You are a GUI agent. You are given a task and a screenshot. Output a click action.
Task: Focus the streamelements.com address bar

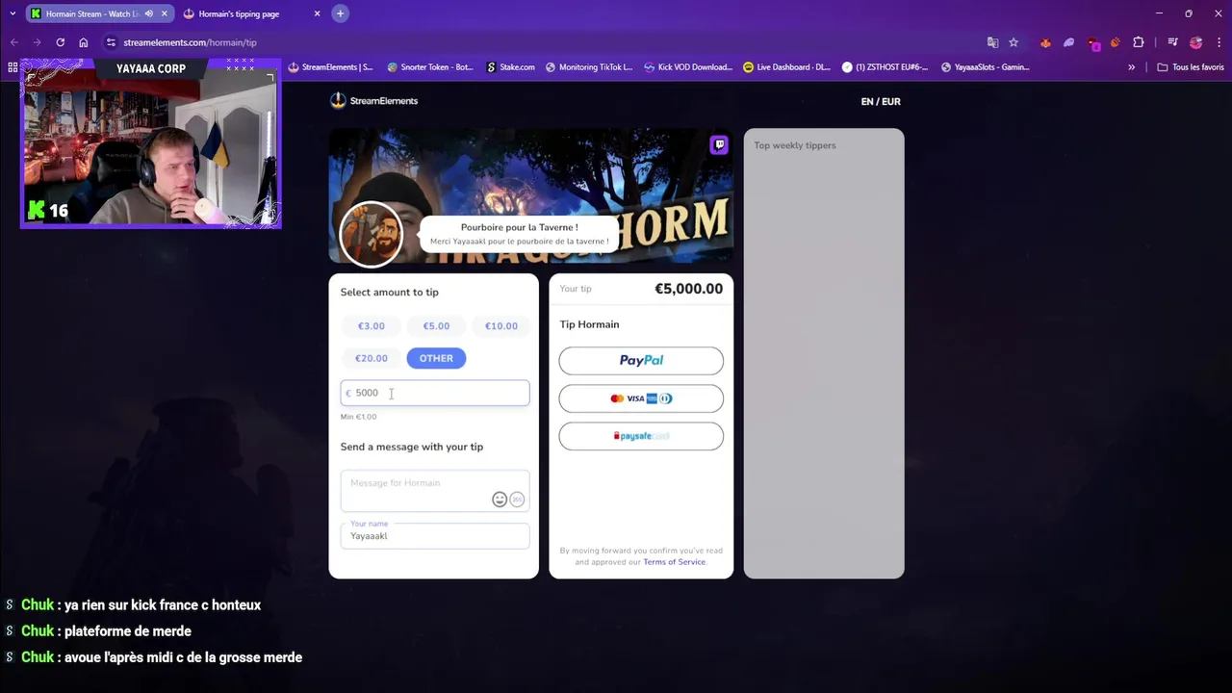(539, 42)
